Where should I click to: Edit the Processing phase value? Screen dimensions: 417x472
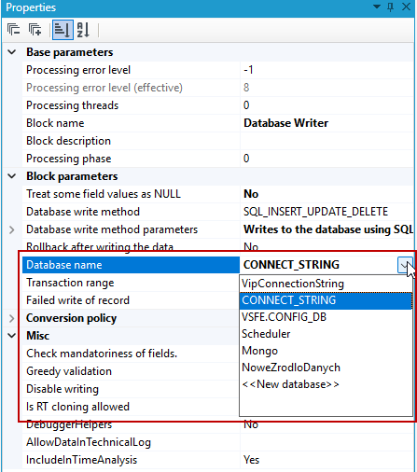coord(327,159)
